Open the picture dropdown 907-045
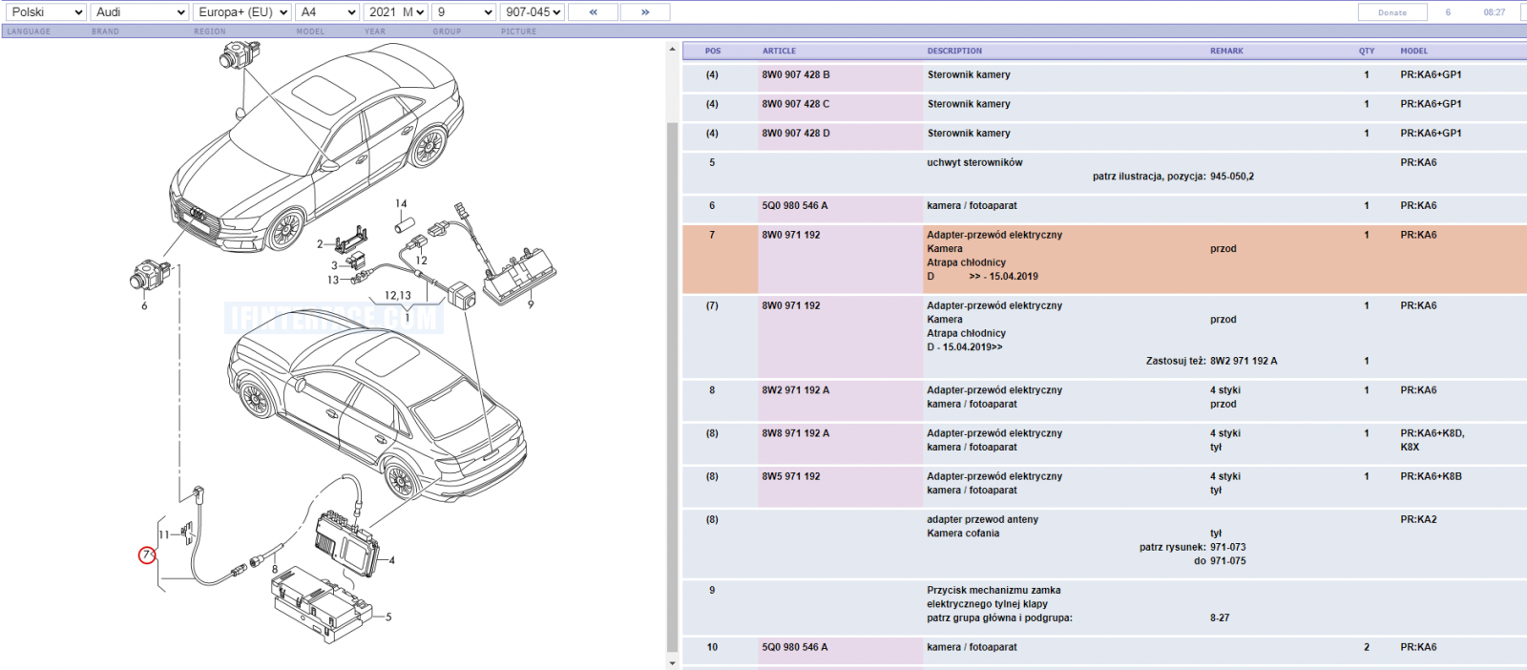Viewport: 1527px width, 670px height. click(x=533, y=12)
